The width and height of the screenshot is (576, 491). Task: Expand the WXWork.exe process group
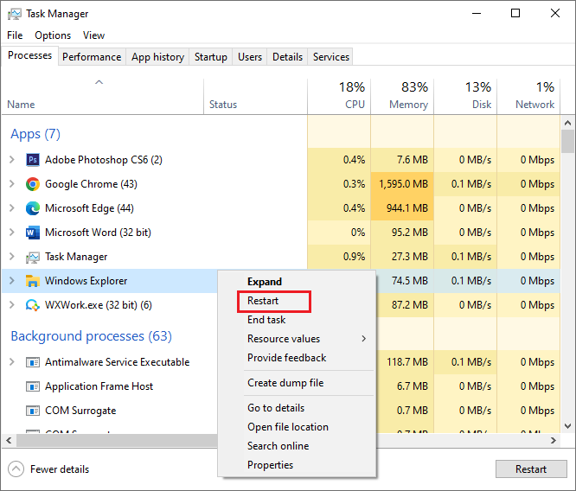point(12,305)
